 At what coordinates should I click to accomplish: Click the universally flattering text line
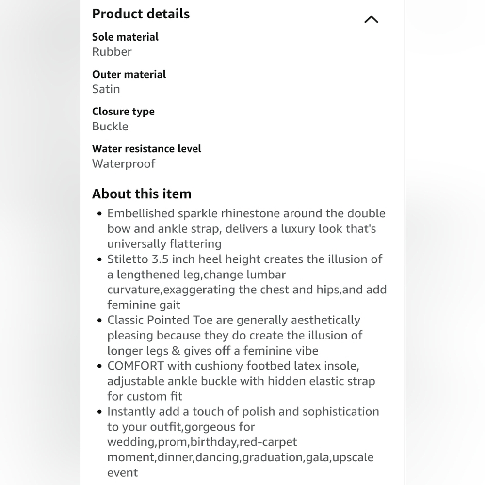164,244
